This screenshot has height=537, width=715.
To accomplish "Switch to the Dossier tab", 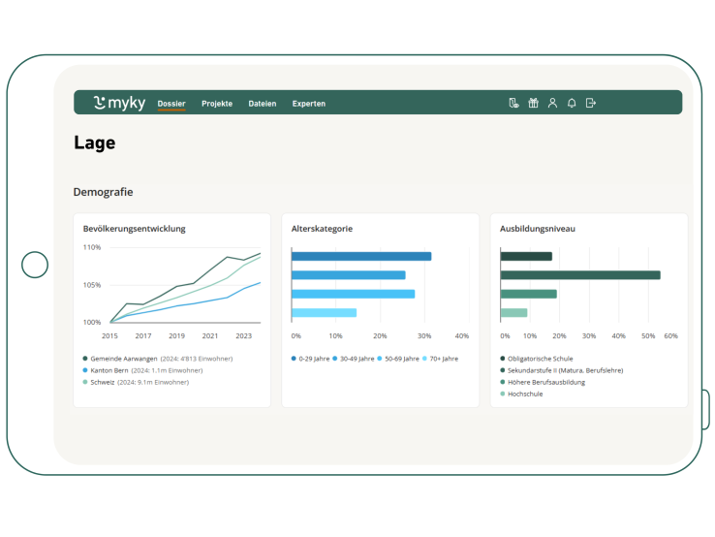I will click(171, 104).
